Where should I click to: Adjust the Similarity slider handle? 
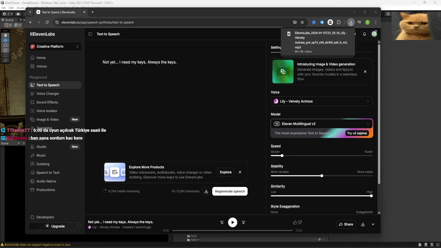click(x=371, y=196)
